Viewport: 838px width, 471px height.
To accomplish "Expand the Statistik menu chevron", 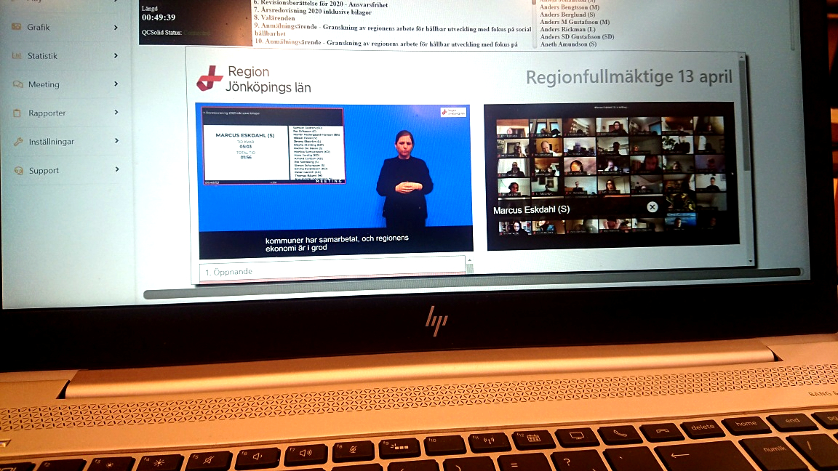I will pyautogui.click(x=116, y=55).
